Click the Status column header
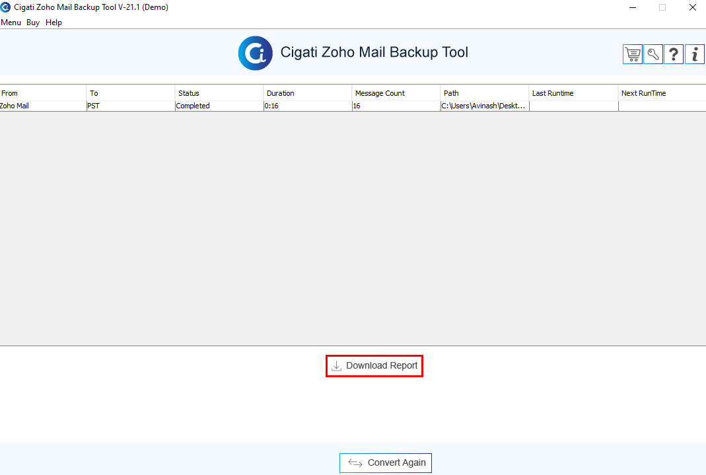Screen dimensions: 706x475 pos(219,93)
